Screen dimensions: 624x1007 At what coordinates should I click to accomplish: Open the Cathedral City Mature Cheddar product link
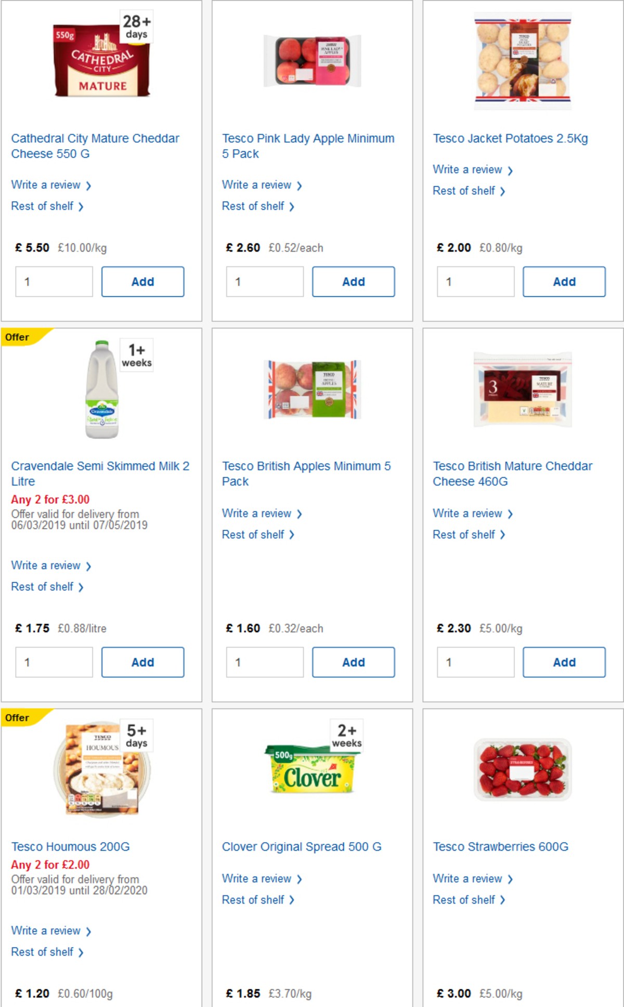(95, 146)
